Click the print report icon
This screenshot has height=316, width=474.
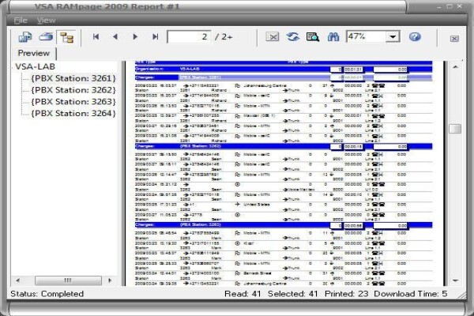[46, 37]
